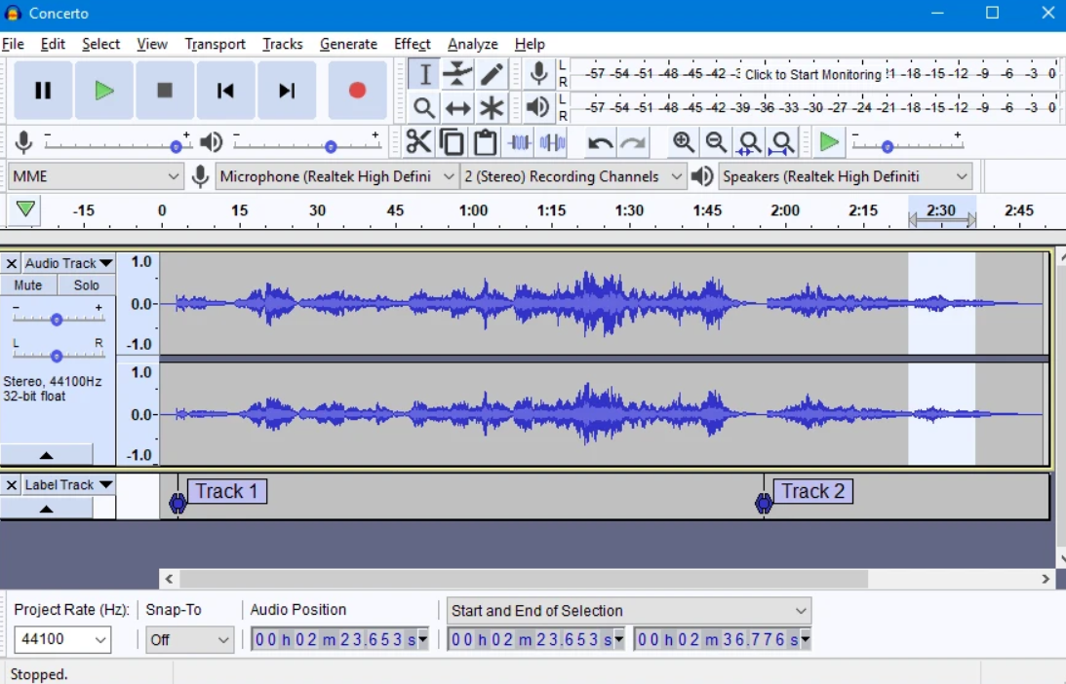Select the Multi-Tool asterisk icon
The image size is (1066, 684).
[492, 107]
